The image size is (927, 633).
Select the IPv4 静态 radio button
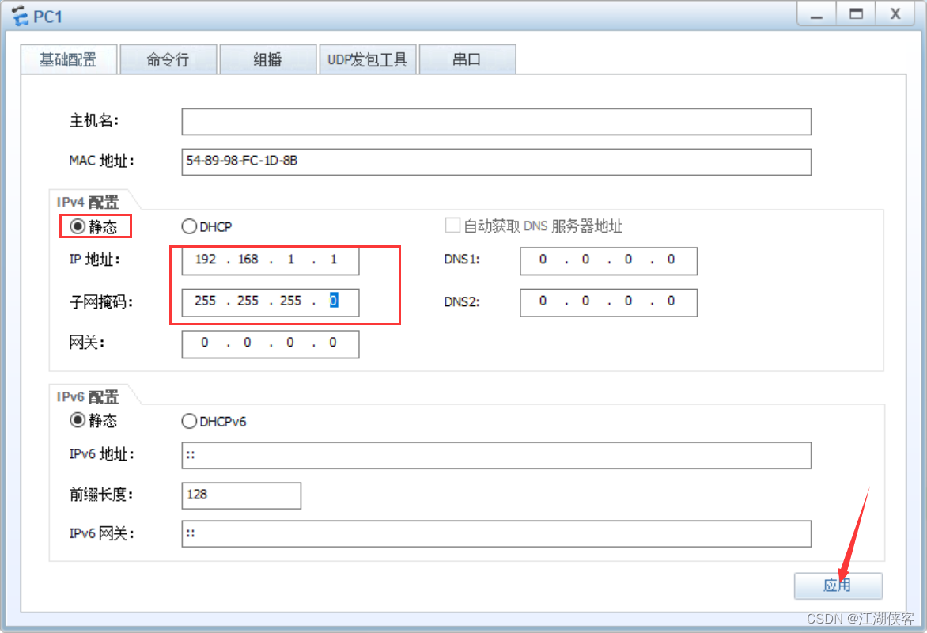[78, 226]
